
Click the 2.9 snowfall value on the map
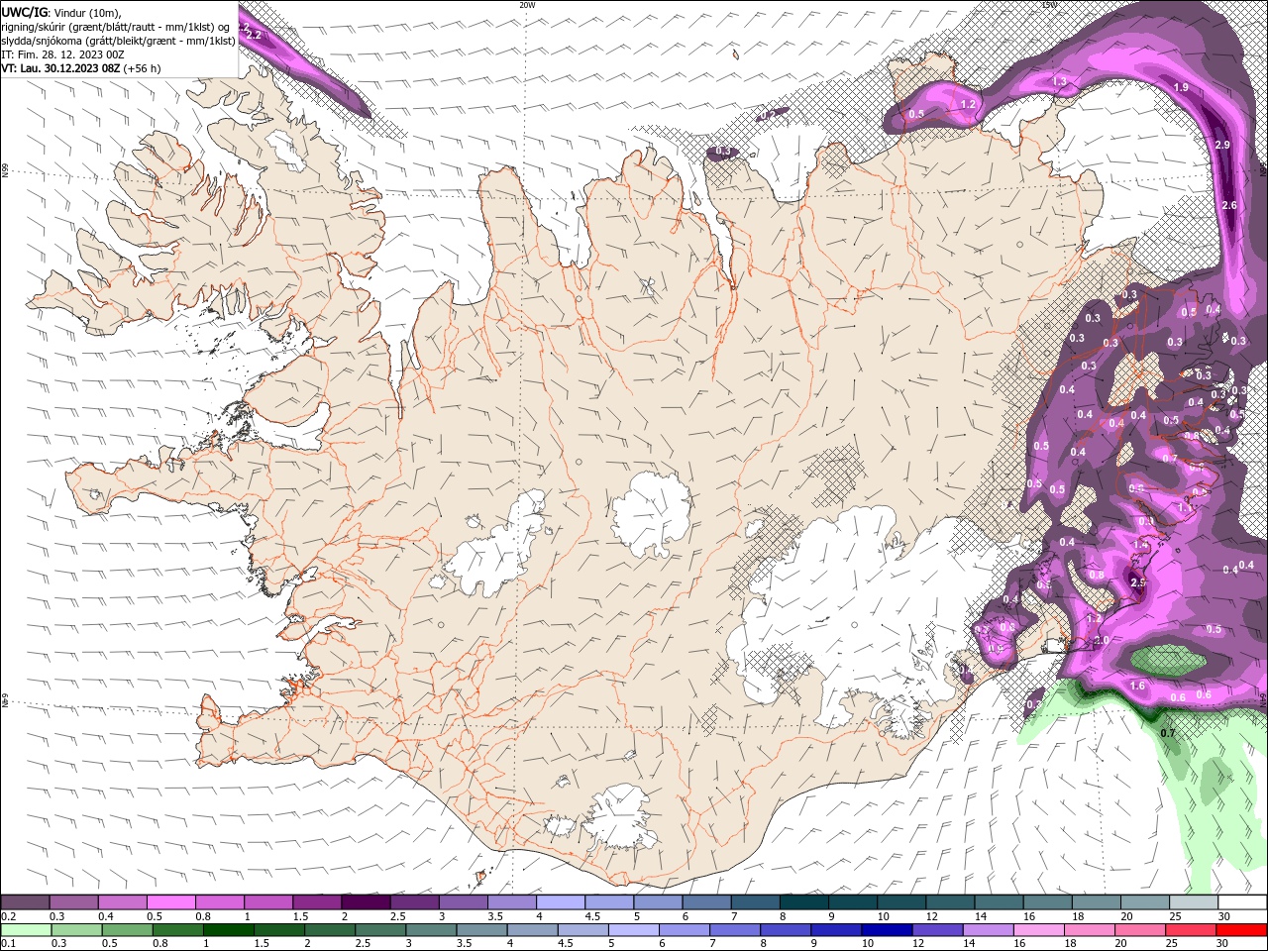(1222, 146)
